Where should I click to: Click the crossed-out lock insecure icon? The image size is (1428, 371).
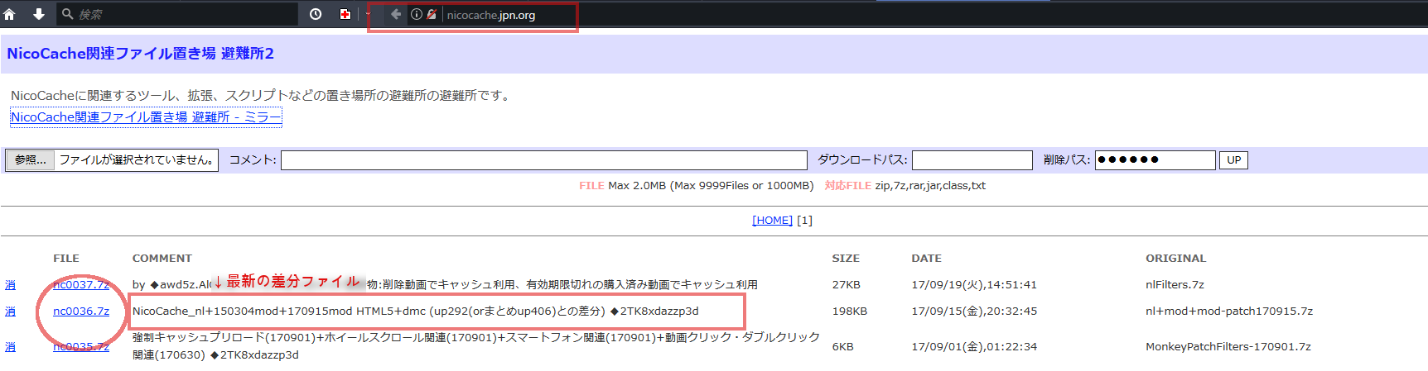432,14
